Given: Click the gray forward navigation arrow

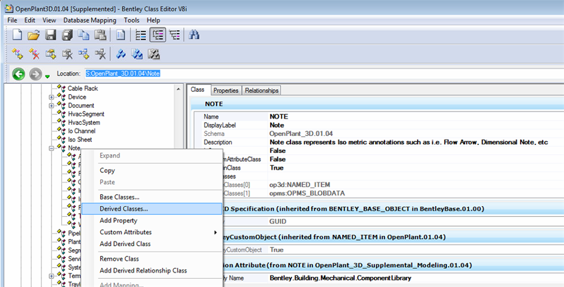Looking at the screenshot, I should click(x=35, y=74).
